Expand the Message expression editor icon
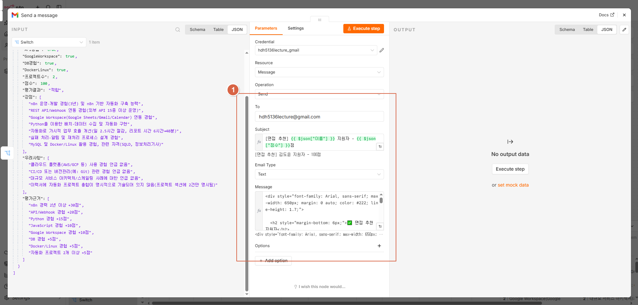Image resolution: width=638 pixels, height=305 pixels. pos(380,227)
